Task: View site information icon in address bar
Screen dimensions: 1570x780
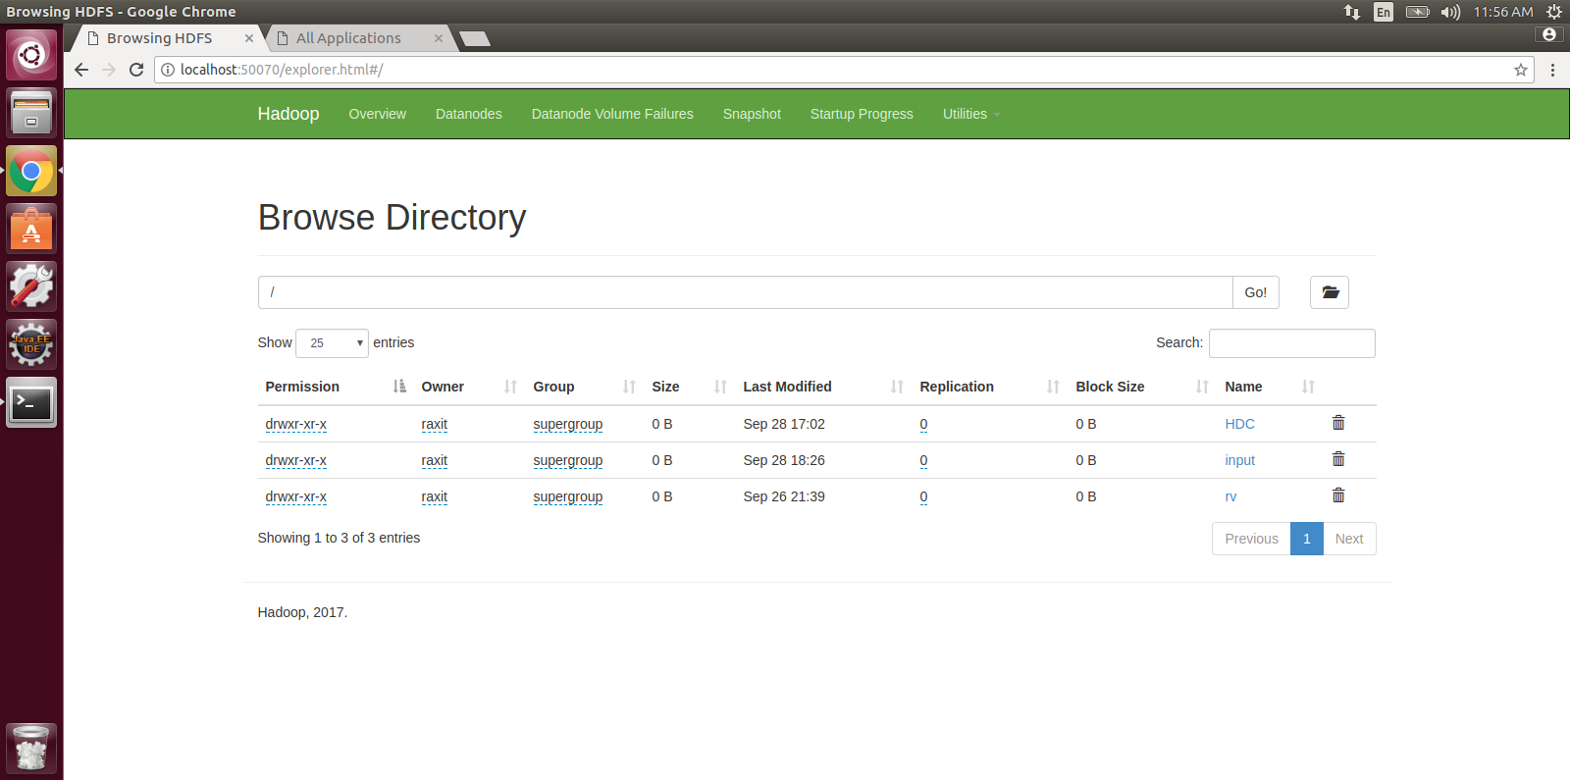Action: tap(168, 70)
